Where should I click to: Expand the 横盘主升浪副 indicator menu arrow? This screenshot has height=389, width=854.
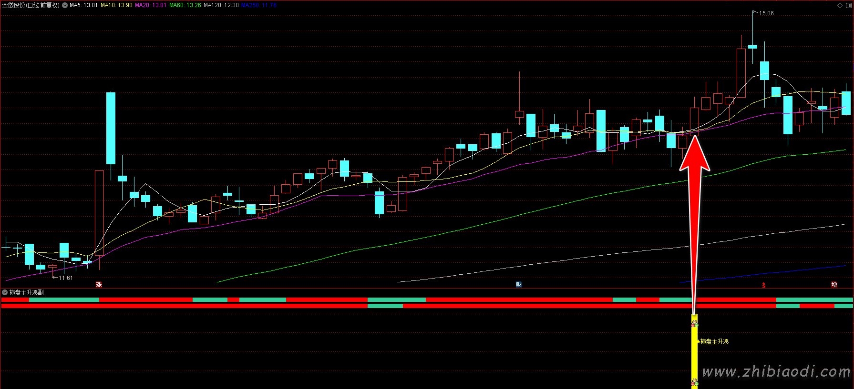click(5, 292)
